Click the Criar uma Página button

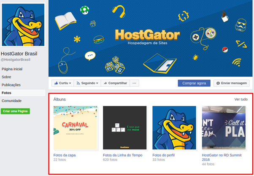click(x=15, y=111)
